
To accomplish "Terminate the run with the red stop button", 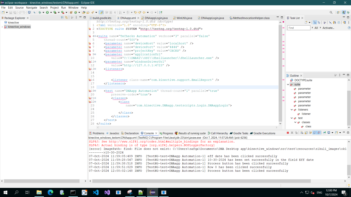I will click(288, 133).
